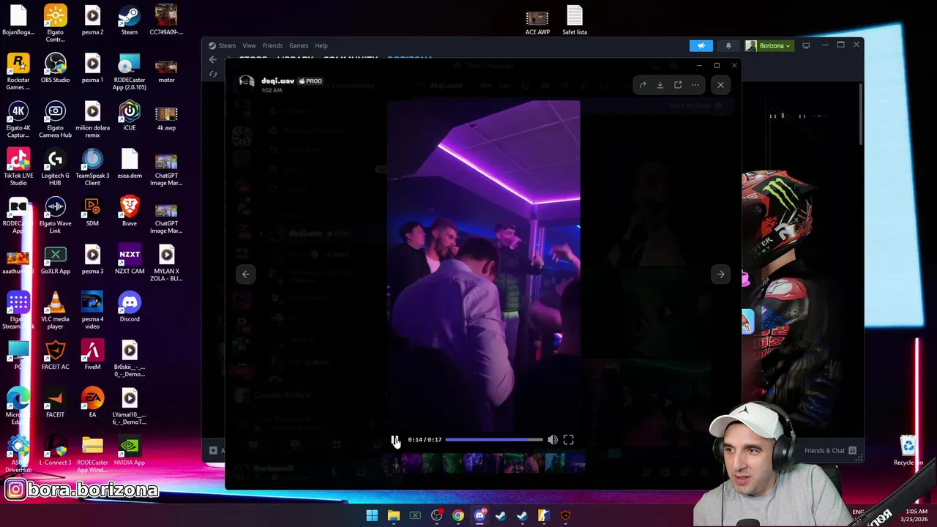937x527 pixels.
Task: Close the Discord media viewer with X
Action: coord(720,85)
